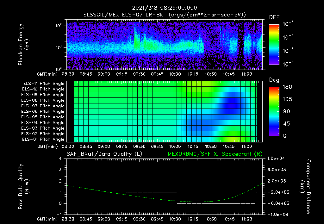Click the ELS-10 Pitch Angle row label
The height and width of the screenshot is (224, 324).
43,89
